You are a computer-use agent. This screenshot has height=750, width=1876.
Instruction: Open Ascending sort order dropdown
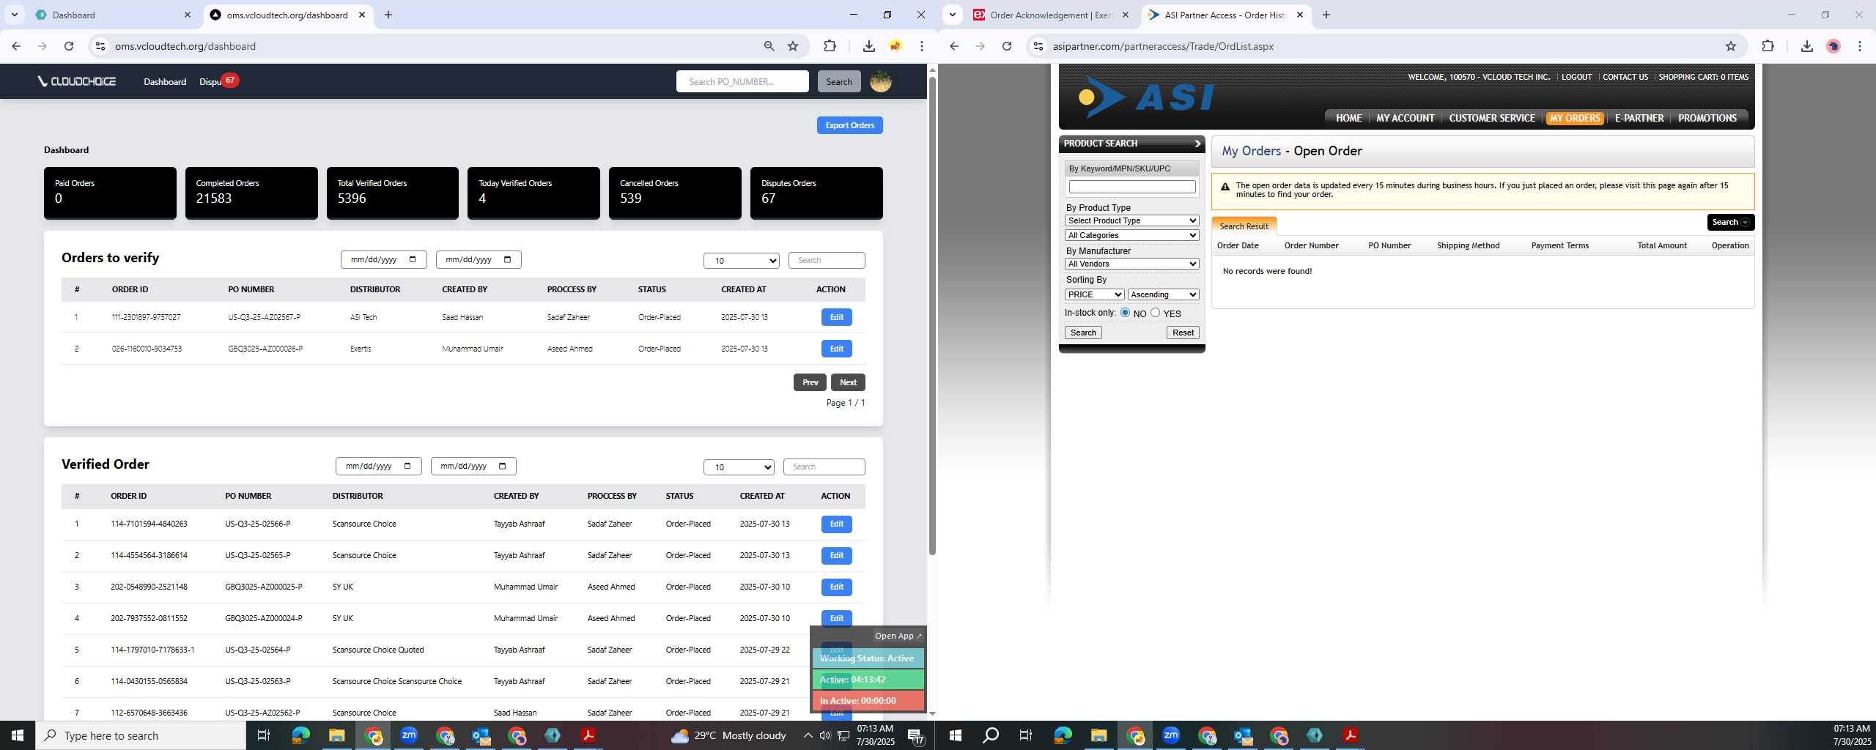(x=1163, y=294)
